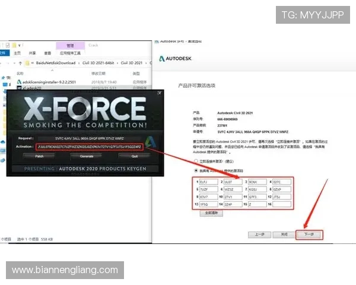Open the 共享 (Share) ribbon tab

[32, 53]
